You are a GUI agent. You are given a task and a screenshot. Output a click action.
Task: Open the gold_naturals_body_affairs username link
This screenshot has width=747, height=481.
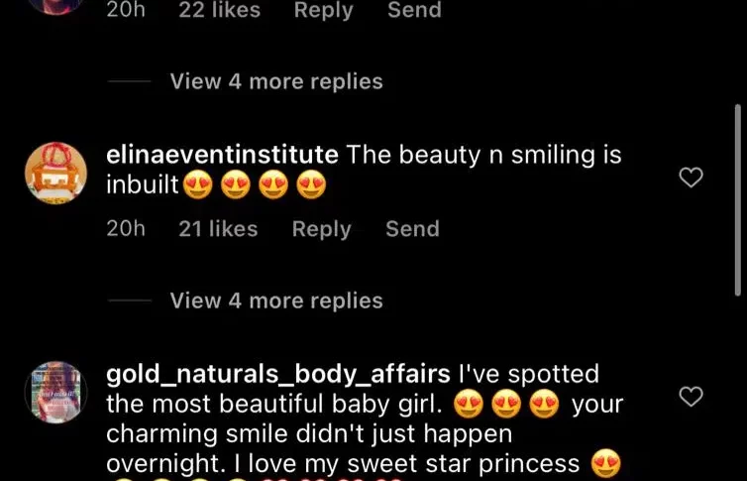coord(277,374)
